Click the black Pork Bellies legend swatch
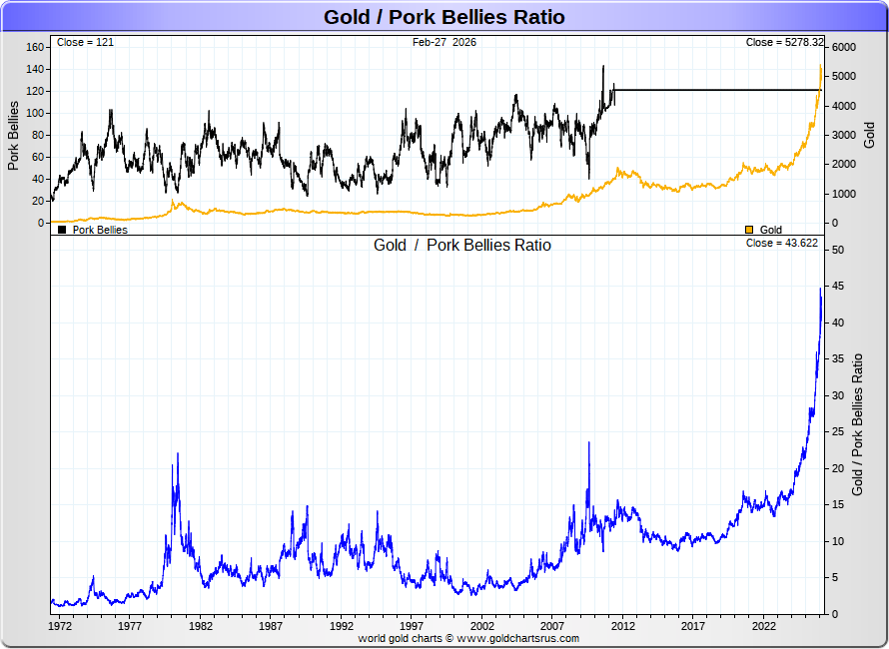This screenshot has width=889, height=649. tap(62, 230)
